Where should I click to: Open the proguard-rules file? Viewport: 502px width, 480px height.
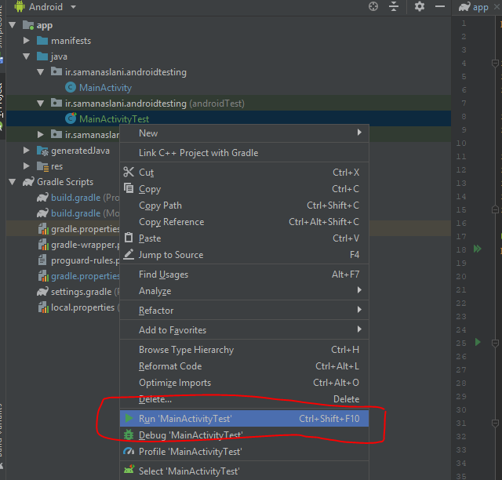pos(85,260)
